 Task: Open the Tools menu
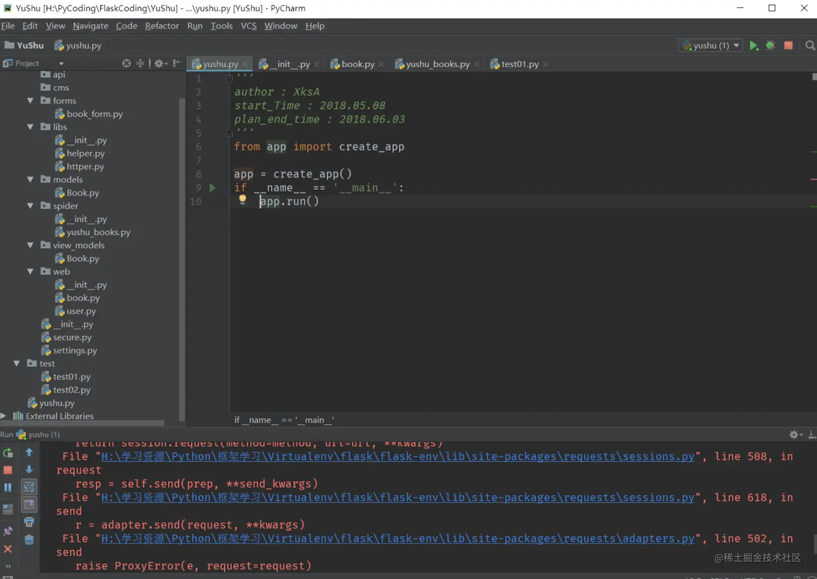pos(222,26)
